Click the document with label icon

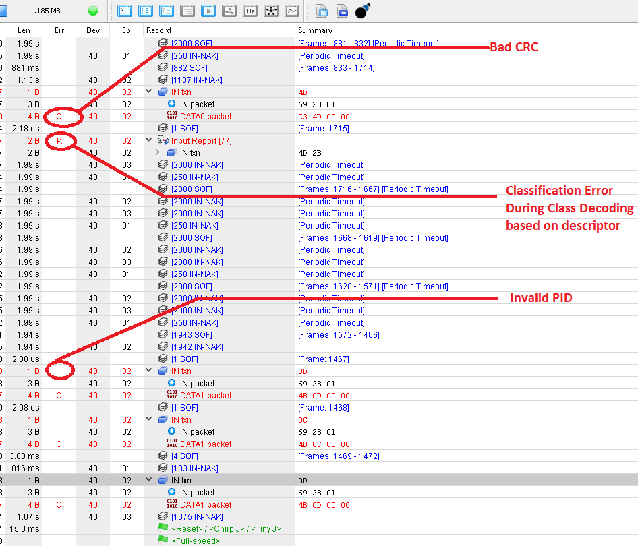pyautogui.click(x=342, y=11)
